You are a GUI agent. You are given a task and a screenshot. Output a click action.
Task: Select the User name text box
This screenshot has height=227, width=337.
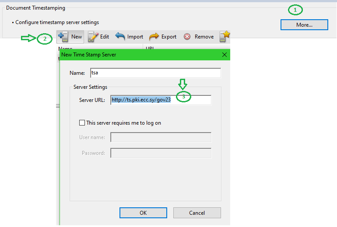point(161,137)
